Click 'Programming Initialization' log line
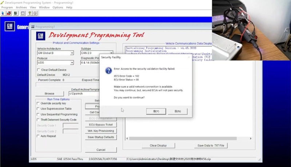This screenshot has height=167, width=291. click(146, 51)
